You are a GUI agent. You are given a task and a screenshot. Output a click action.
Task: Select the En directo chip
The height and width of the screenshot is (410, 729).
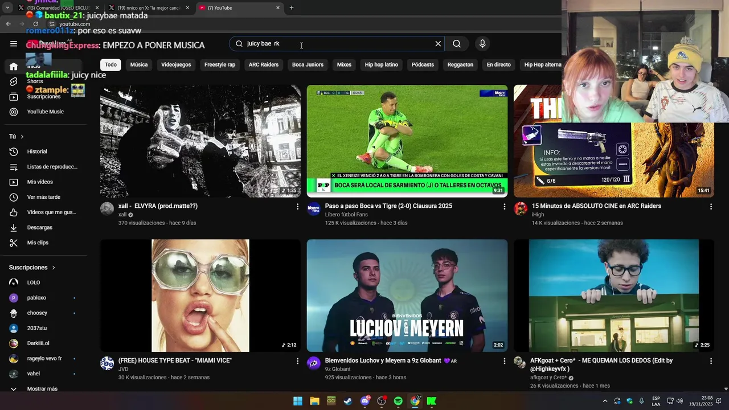click(498, 64)
